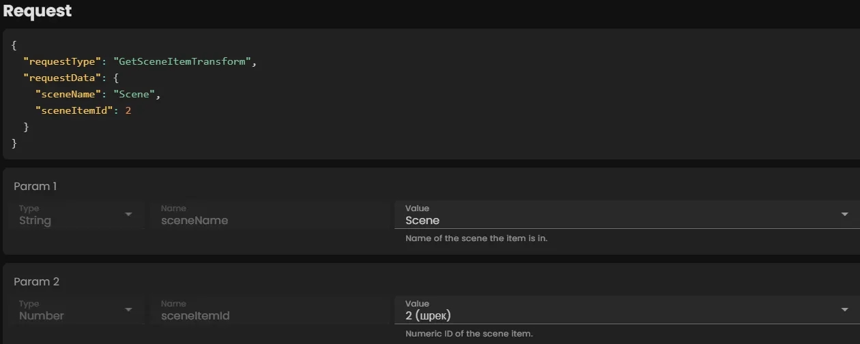
Task: Click the Param 2 Type dropdown arrow
Action: (x=128, y=310)
